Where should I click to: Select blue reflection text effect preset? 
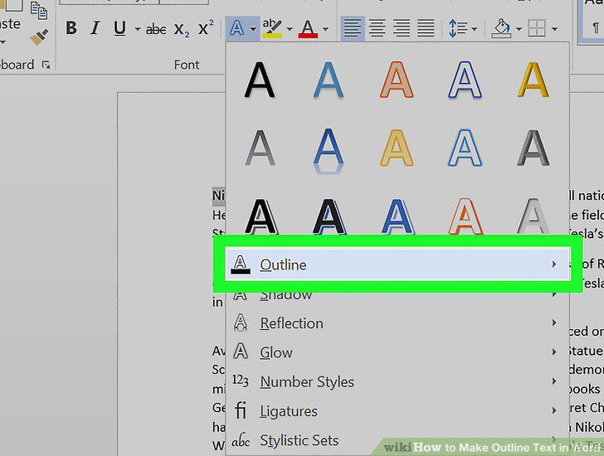(329, 151)
